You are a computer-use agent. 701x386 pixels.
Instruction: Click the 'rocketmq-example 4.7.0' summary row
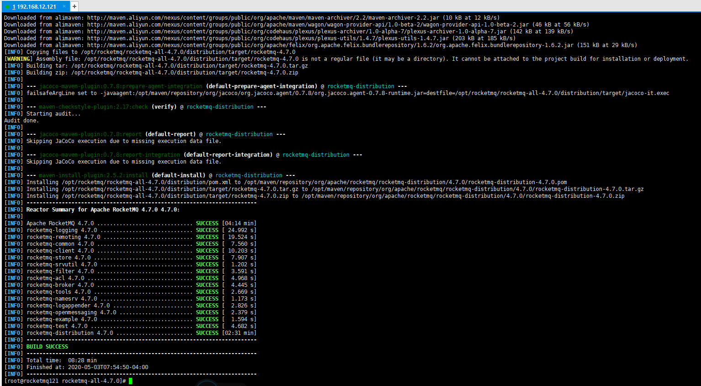click(130, 319)
